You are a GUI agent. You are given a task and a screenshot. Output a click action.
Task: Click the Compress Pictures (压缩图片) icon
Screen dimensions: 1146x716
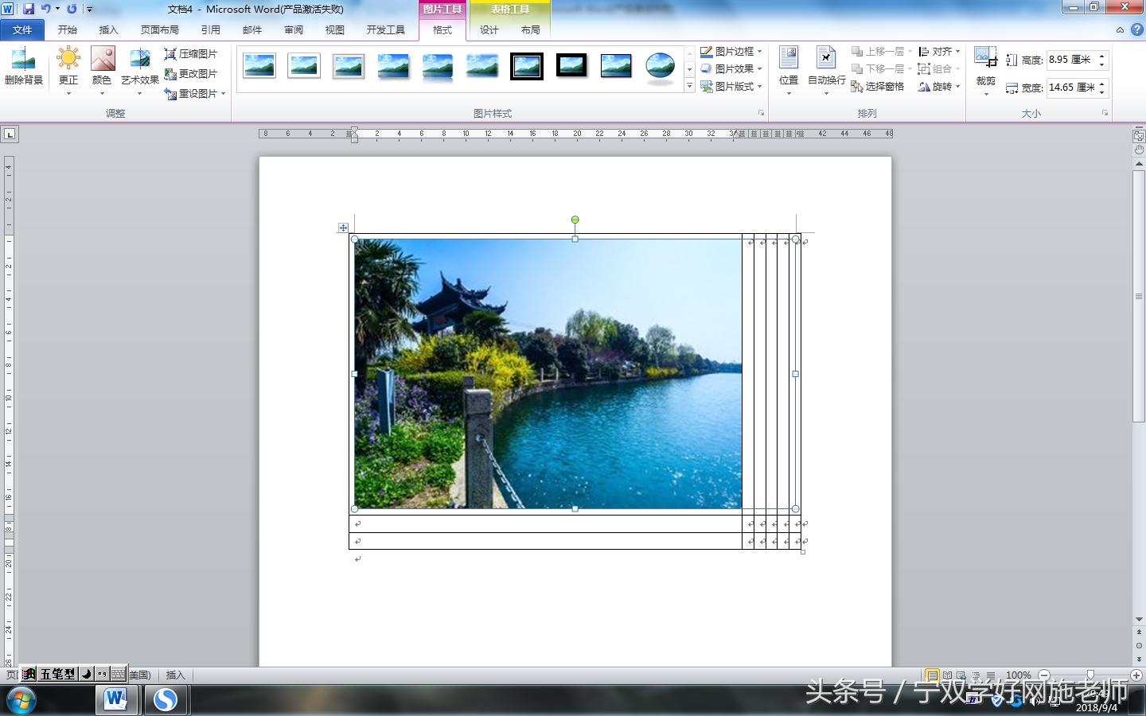pyautogui.click(x=170, y=54)
